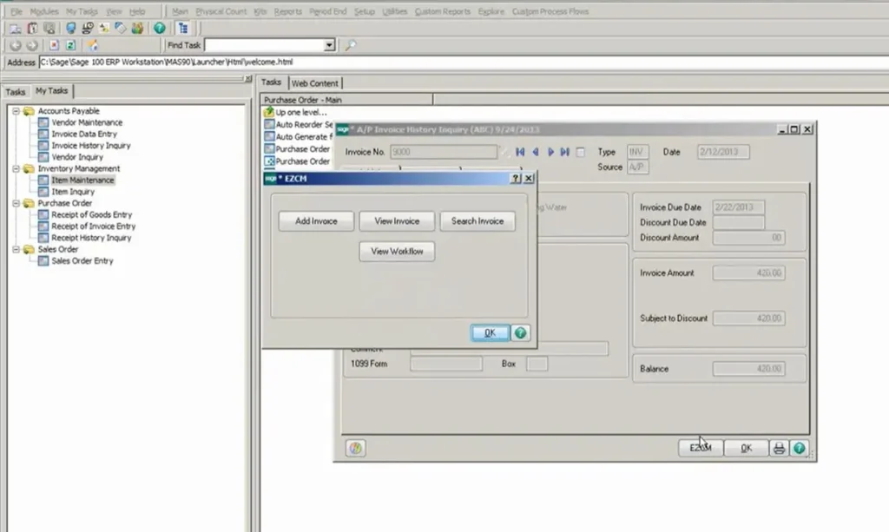Click the Find Task magnifier search icon
This screenshot has width=889, height=532.
[x=348, y=44]
